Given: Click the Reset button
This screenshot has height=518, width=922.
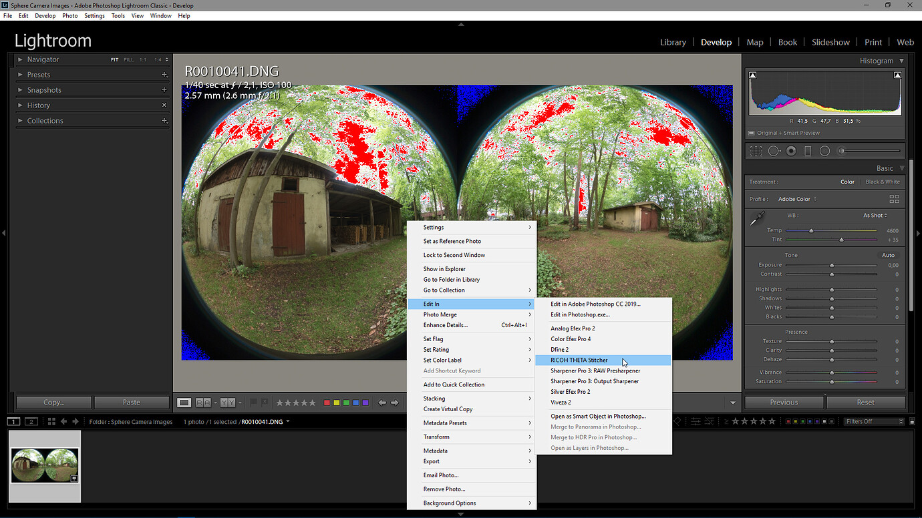Looking at the screenshot, I should [x=866, y=403].
